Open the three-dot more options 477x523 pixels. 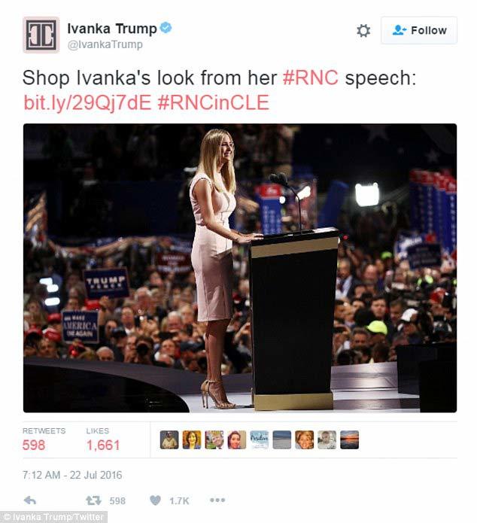pos(217,500)
